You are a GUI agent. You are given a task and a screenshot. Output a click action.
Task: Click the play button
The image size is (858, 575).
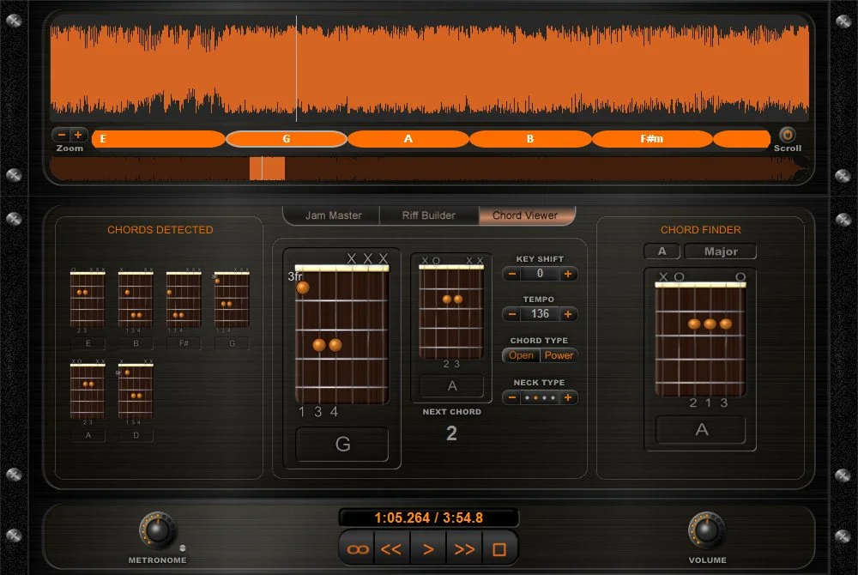click(x=428, y=549)
